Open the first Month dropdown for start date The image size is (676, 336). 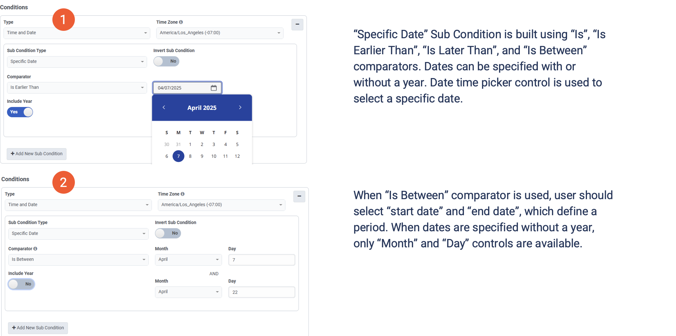(188, 260)
